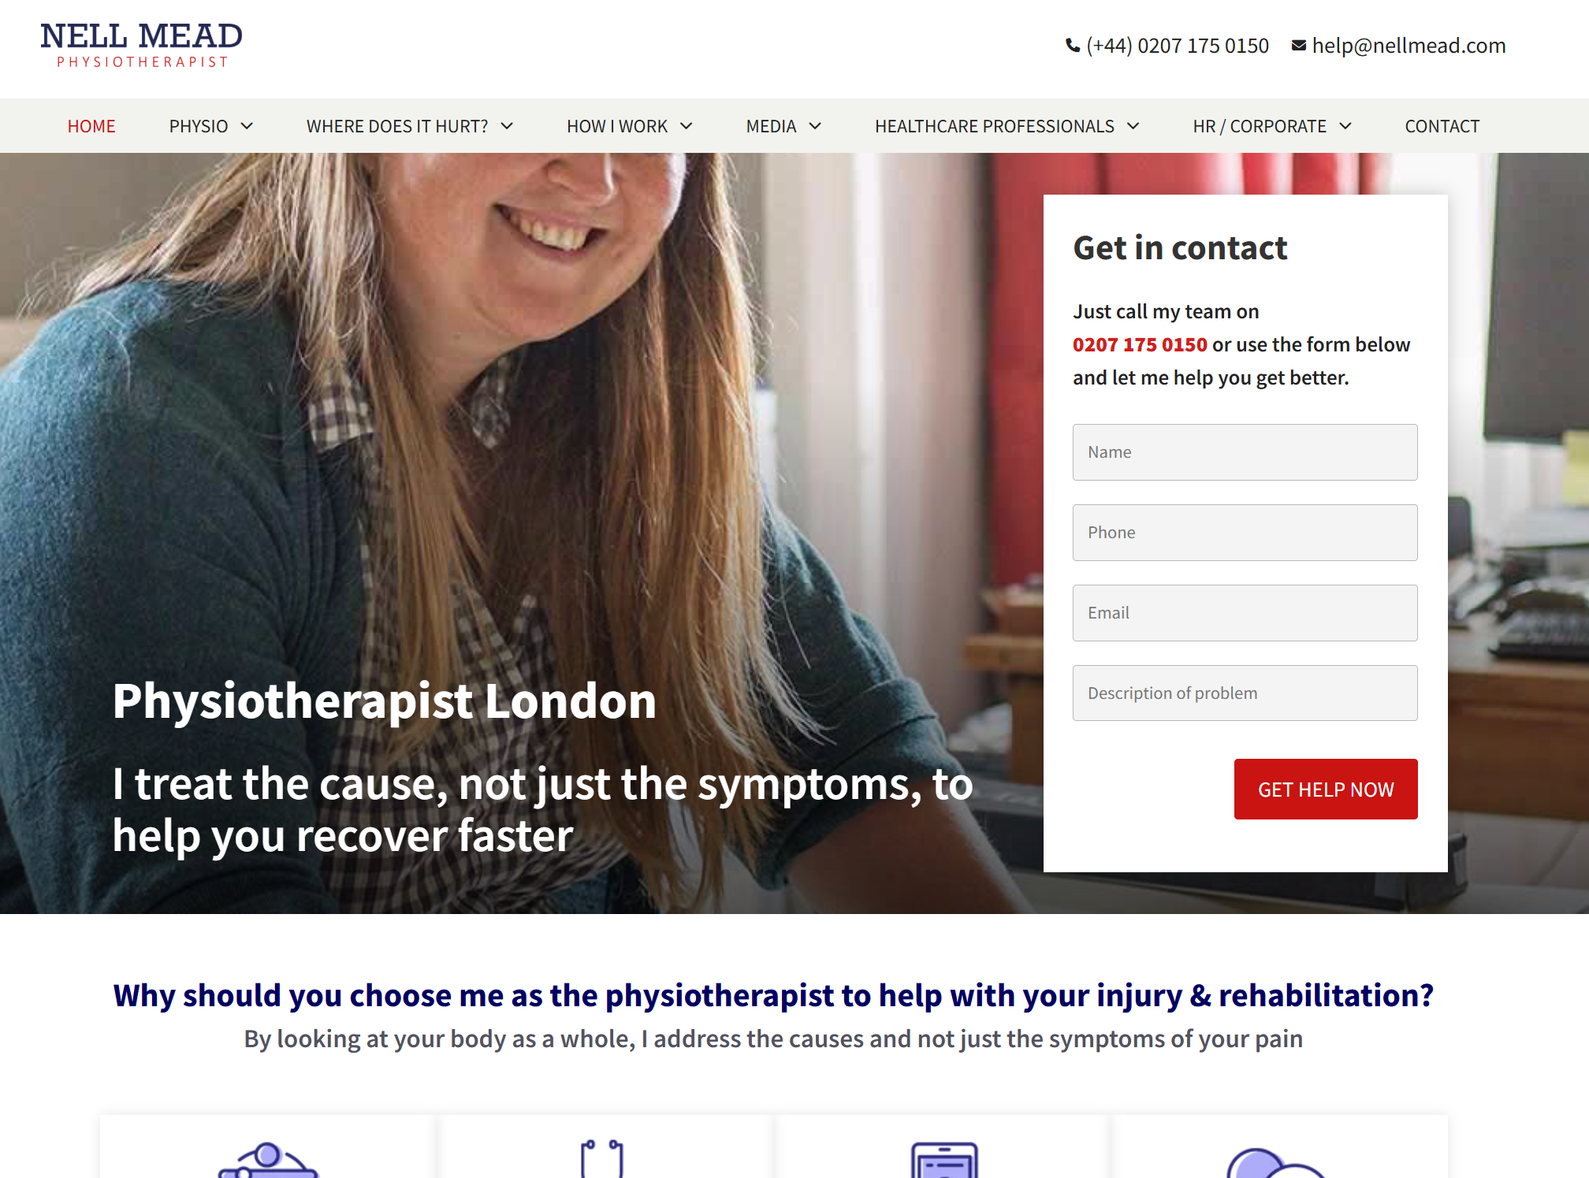Click the overlapping circles icon card
The width and height of the screenshot is (1589, 1178).
point(1280,1147)
